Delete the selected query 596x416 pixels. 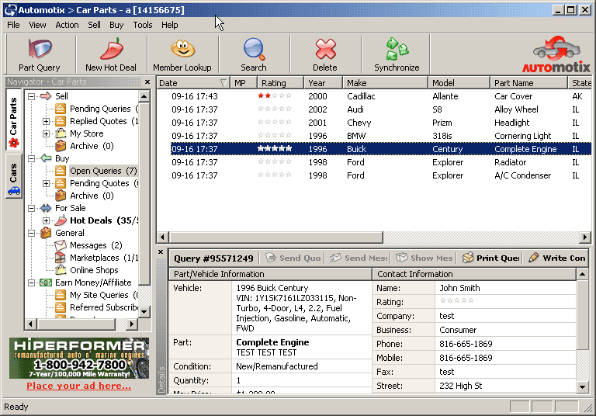point(325,54)
